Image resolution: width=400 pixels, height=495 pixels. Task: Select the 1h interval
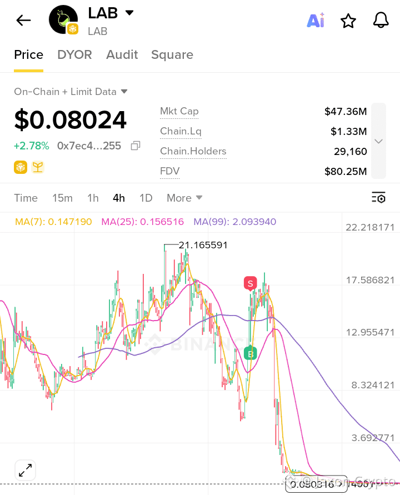click(93, 198)
